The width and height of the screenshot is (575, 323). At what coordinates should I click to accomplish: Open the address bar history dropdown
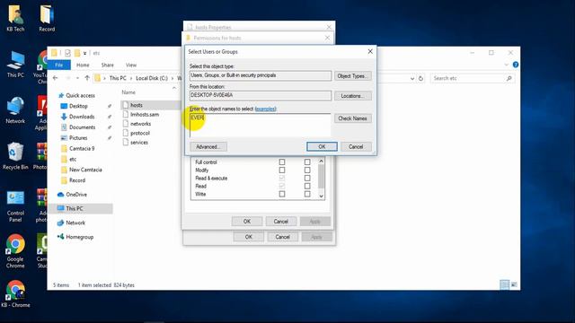click(412, 78)
